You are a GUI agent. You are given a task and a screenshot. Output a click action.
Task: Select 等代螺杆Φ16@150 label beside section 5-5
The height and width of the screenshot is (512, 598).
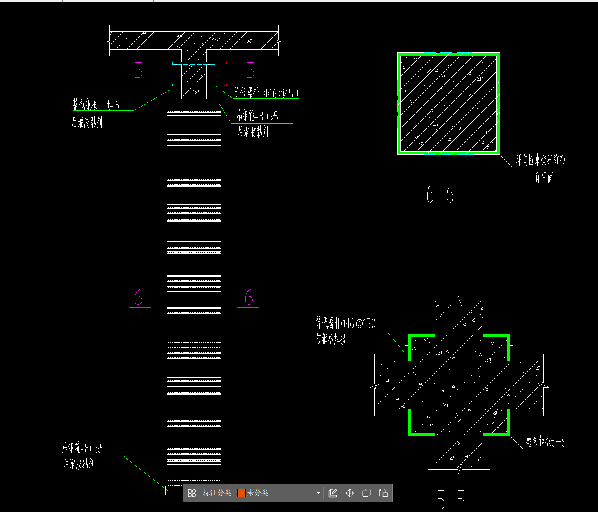345,323
